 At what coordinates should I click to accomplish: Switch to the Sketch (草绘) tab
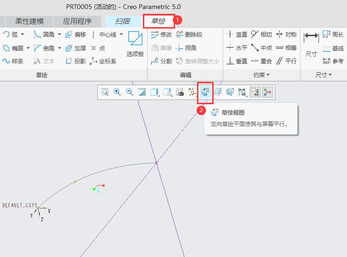(x=159, y=21)
